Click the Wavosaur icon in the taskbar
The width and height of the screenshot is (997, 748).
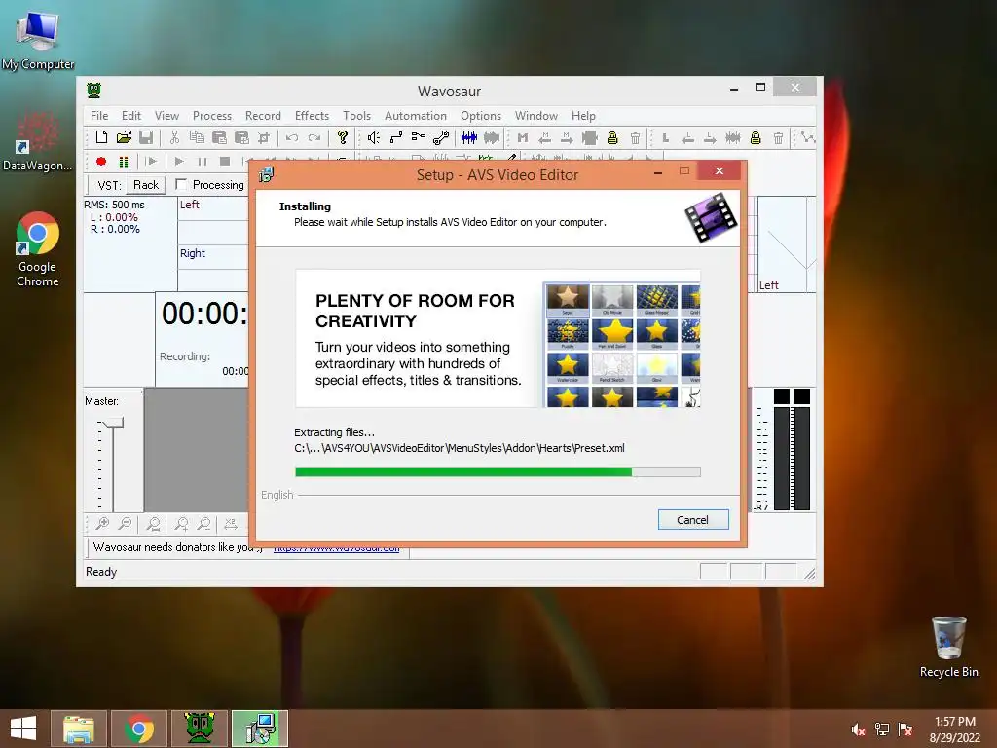point(199,729)
